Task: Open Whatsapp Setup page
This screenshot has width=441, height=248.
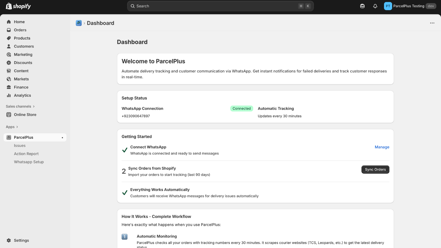Action: pos(29,162)
